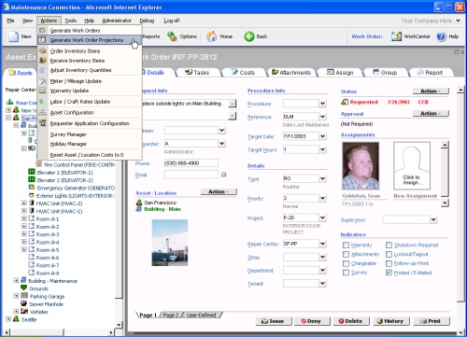Image resolution: width=467 pixels, height=337 pixels.
Task: Click the Building - Main asset icon
Action: click(x=139, y=209)
